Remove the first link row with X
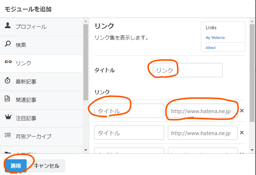This screenshot has width=256, height=175. coord(242,111)
